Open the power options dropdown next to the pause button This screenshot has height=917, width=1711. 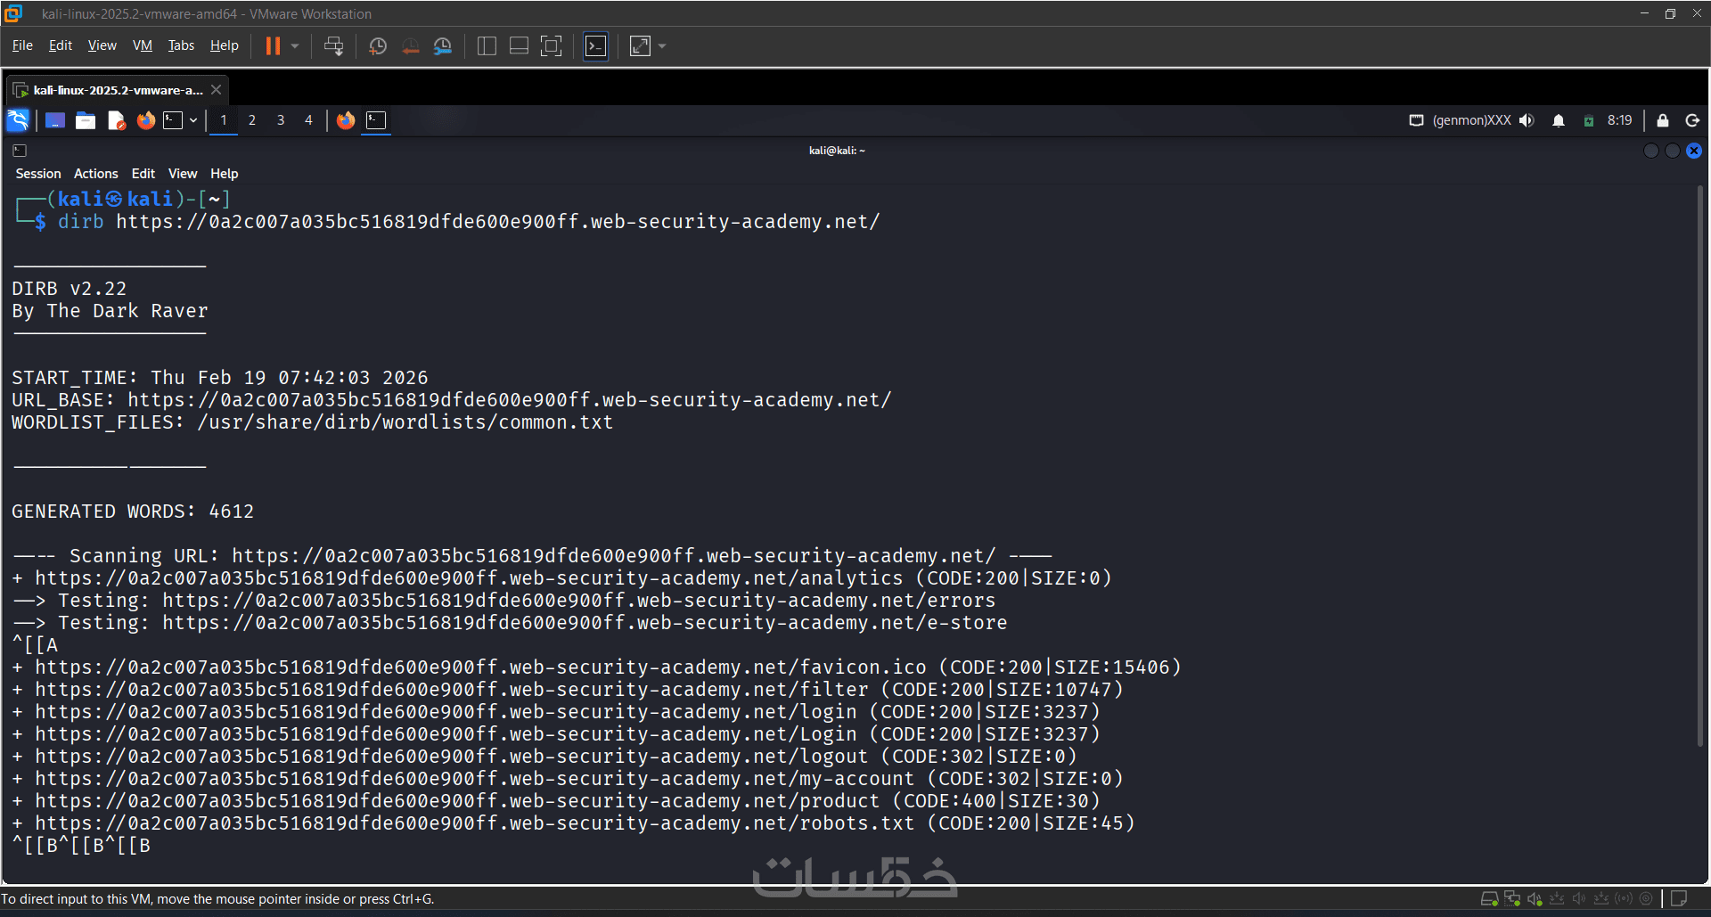(295, 46)
